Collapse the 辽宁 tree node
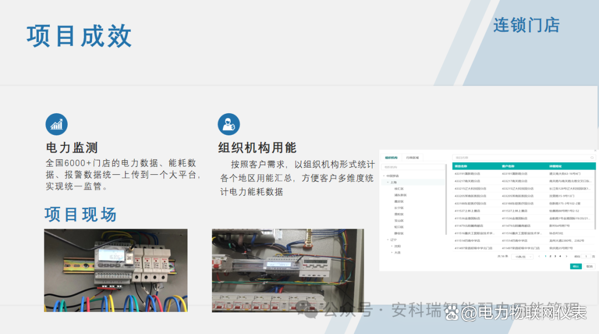The height and width of the screenshot is (334, 599). click(388, 240)
